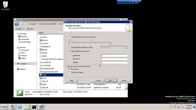196x110 pixels.
Task: Expand Computer breadcrumb dropdown in address bar
Action: [x=38, y=24]
